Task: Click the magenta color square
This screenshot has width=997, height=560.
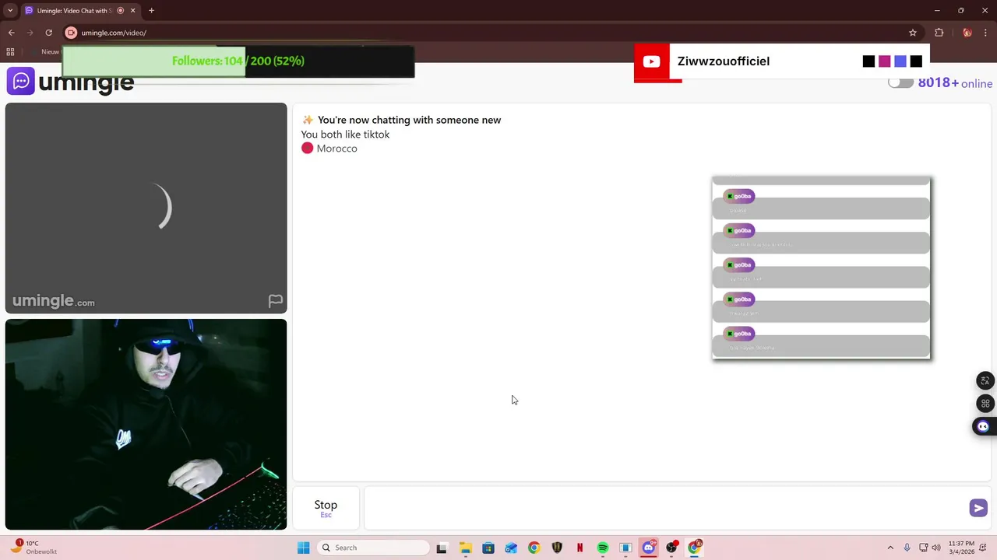Action: point(884,61)
